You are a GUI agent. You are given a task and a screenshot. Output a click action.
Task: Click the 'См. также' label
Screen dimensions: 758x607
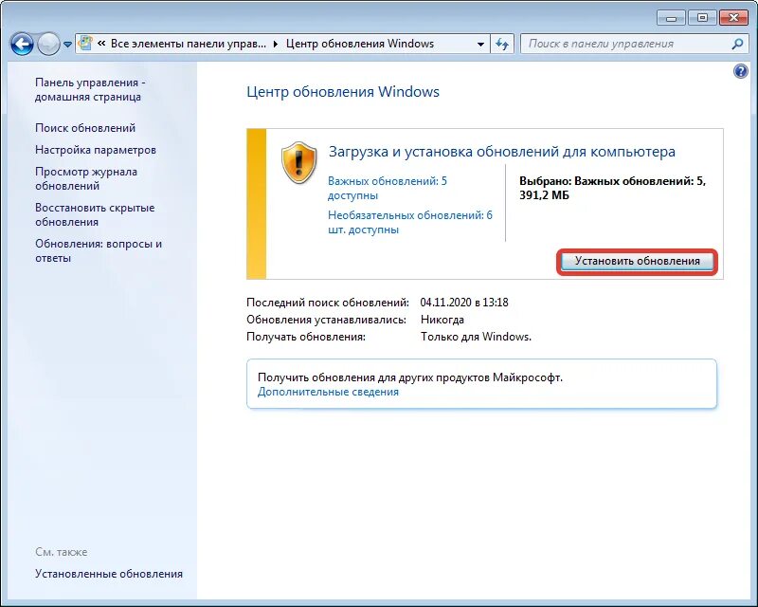[61, 552]
